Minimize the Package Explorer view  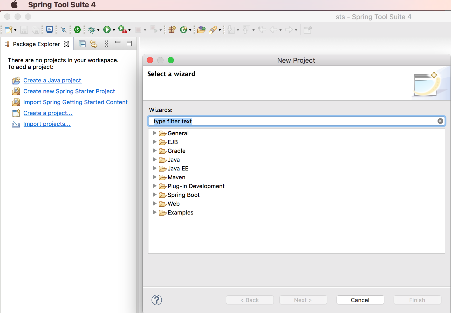tap(118, 42)
